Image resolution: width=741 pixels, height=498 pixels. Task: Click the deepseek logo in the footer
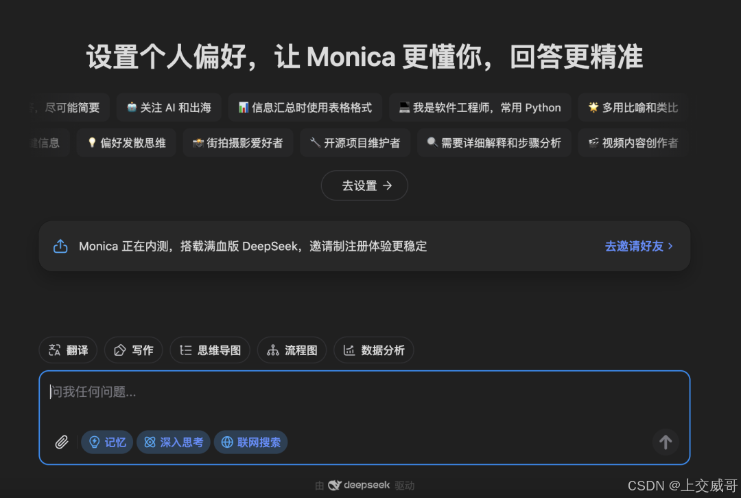[359, 485]
